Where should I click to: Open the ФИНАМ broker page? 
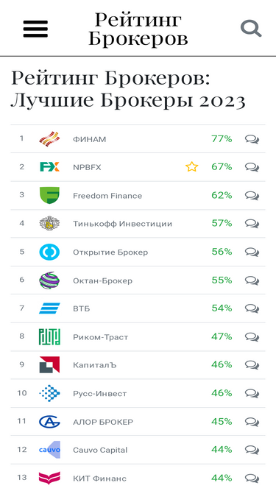[90, 139]
